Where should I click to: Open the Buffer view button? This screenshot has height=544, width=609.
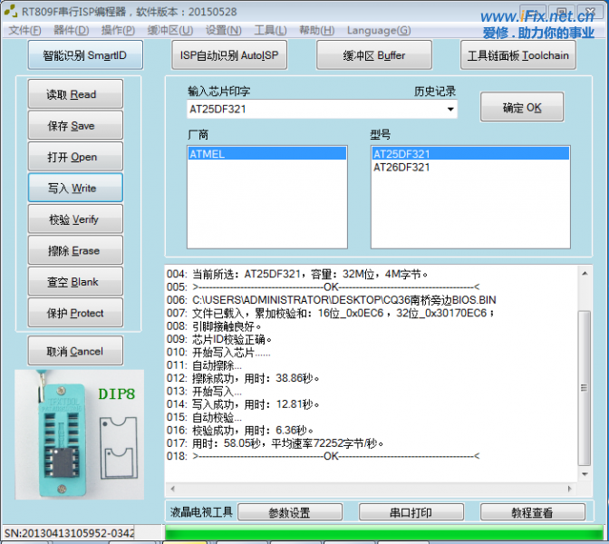[x=374, y=55]
